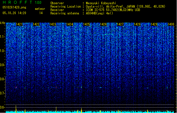
Task: Click the Observer field label
Action: 57,3
